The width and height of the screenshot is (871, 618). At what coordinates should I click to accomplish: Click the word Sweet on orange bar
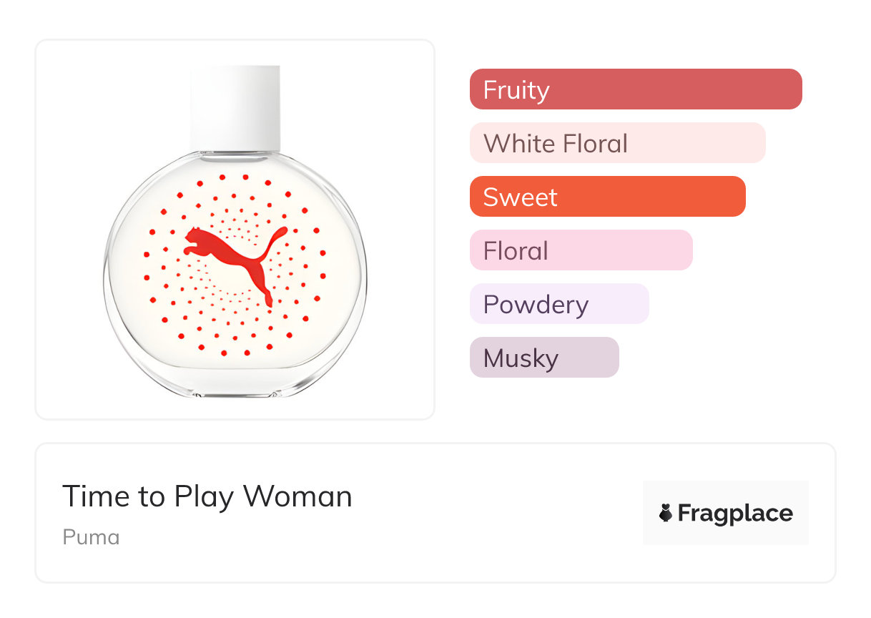click(520, 197)
